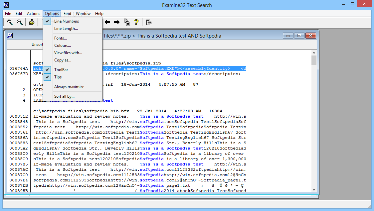Click result line 000351E
Screen dimensions: 374x211
click(139, 116)
